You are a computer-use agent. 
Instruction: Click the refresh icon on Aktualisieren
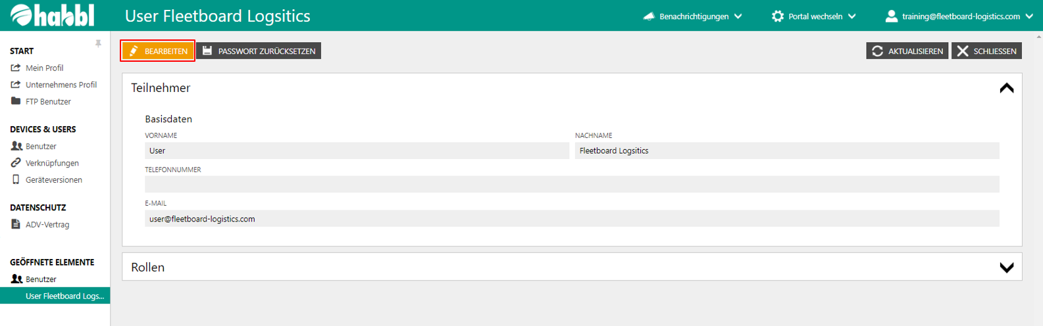pos(877,51)
